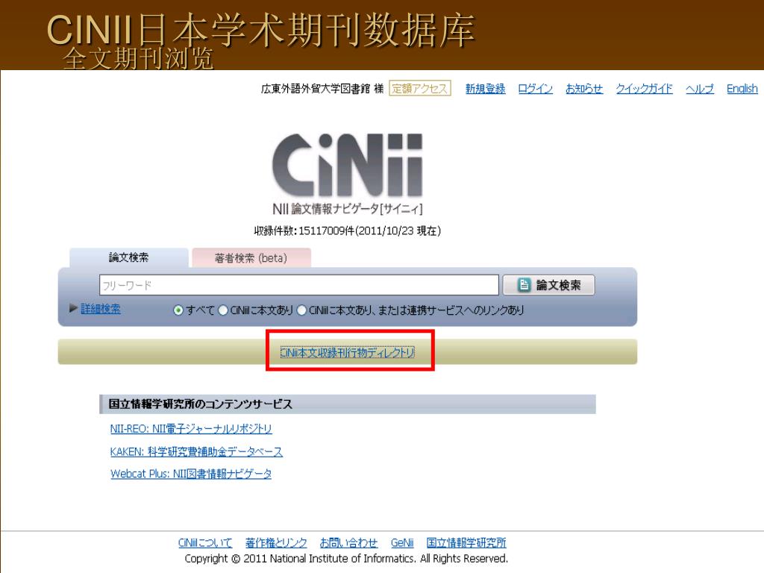Open the CiNiiについて footer link
This screenshot has width=764, height=573.
[205, 543]
